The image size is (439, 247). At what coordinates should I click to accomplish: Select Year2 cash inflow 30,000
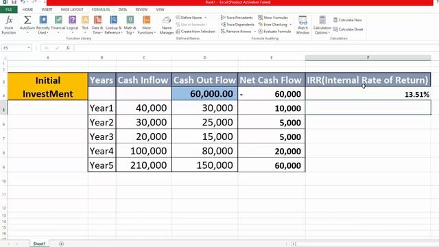coord(143,122)
